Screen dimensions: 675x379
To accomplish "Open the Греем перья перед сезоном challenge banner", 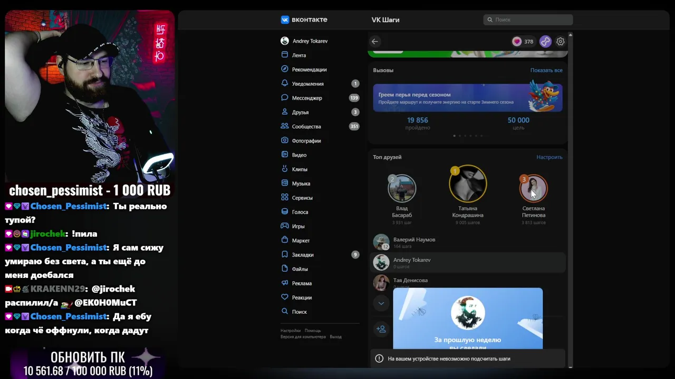I will pos(468,97).
